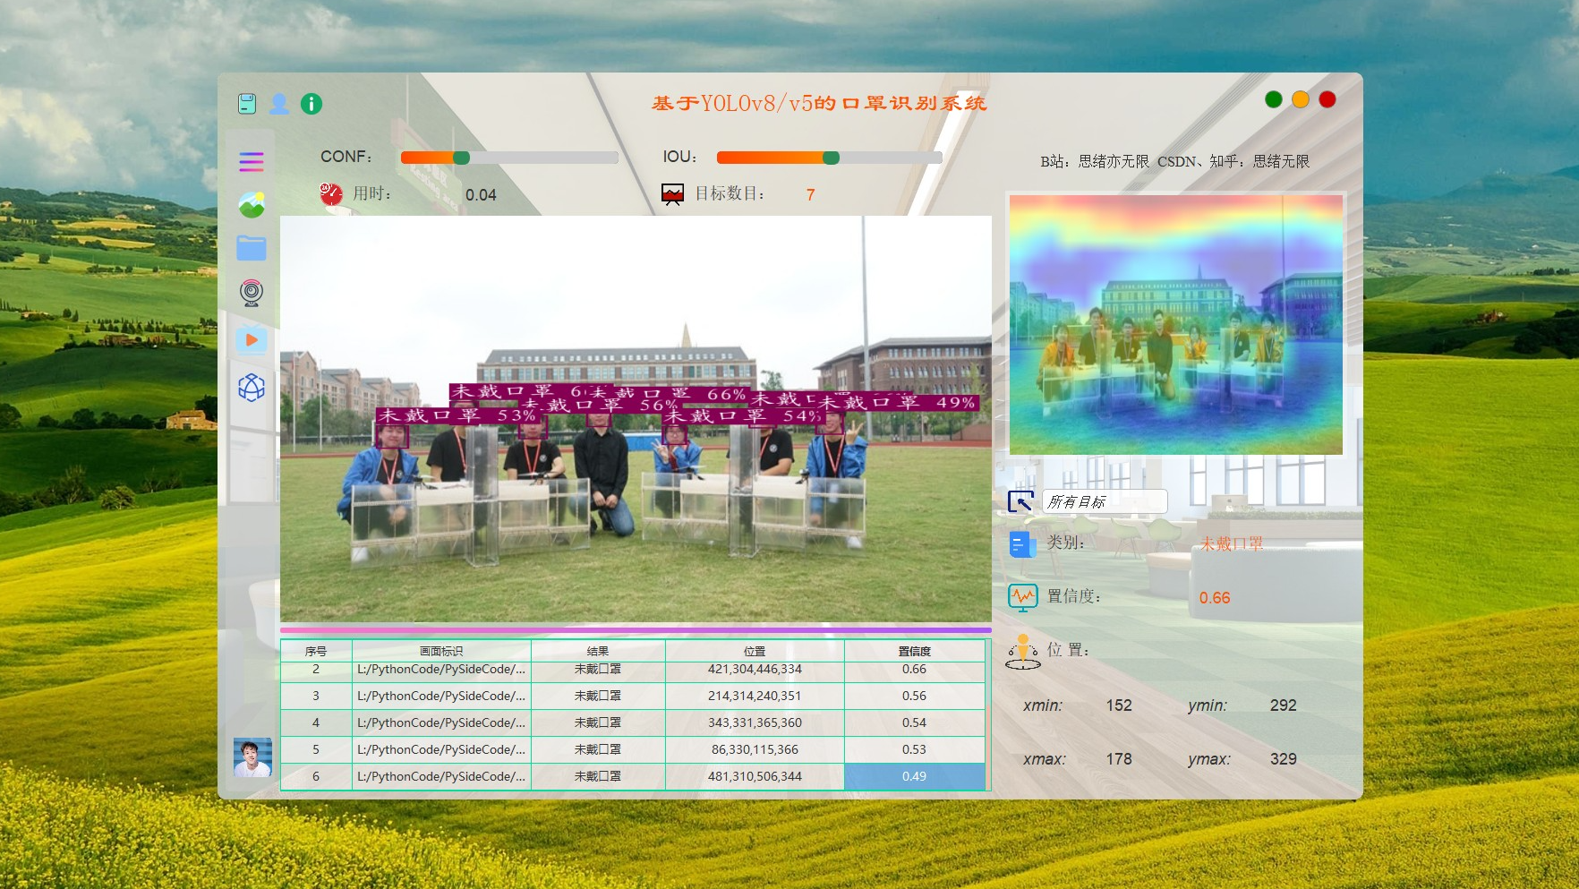Click the target selection cursor icon

(1020, 502)
